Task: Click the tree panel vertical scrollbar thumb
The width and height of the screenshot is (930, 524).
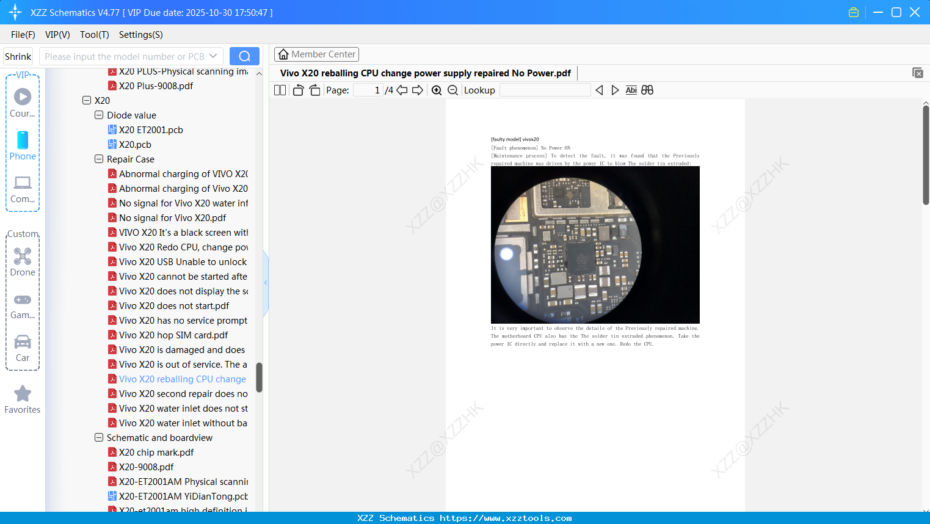Action: point(259,377)
